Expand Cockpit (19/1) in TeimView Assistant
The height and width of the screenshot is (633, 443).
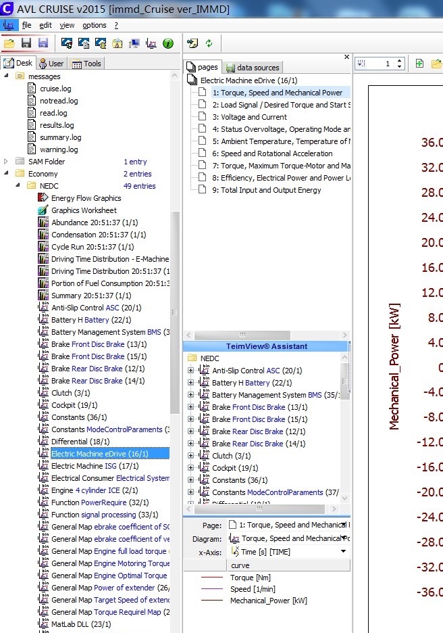(x=190, y=467)
